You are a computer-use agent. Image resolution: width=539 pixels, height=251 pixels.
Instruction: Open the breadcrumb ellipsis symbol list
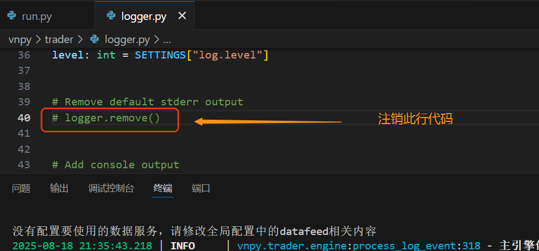(x=167, y=40)
